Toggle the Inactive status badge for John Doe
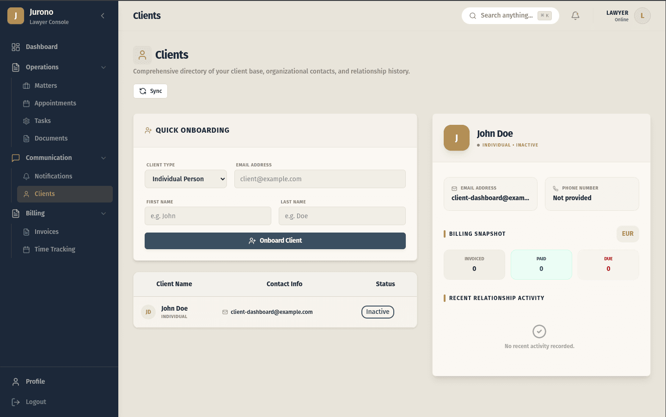Screen dimensions: 666x417 [378, 312]
